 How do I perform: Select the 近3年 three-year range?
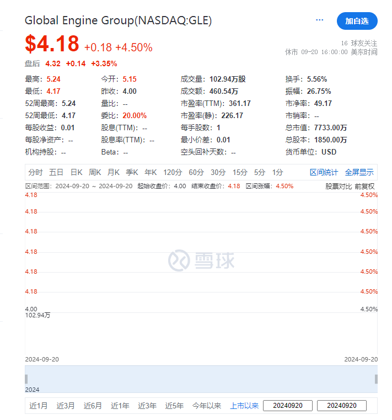tap(147, 406)
